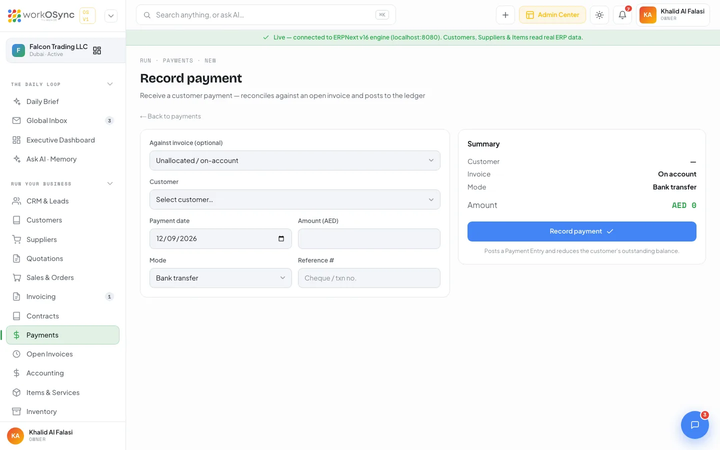Focus the global search box
This screenshot has width=720, height=450.
pyautogui.click(x=266, y=15)
